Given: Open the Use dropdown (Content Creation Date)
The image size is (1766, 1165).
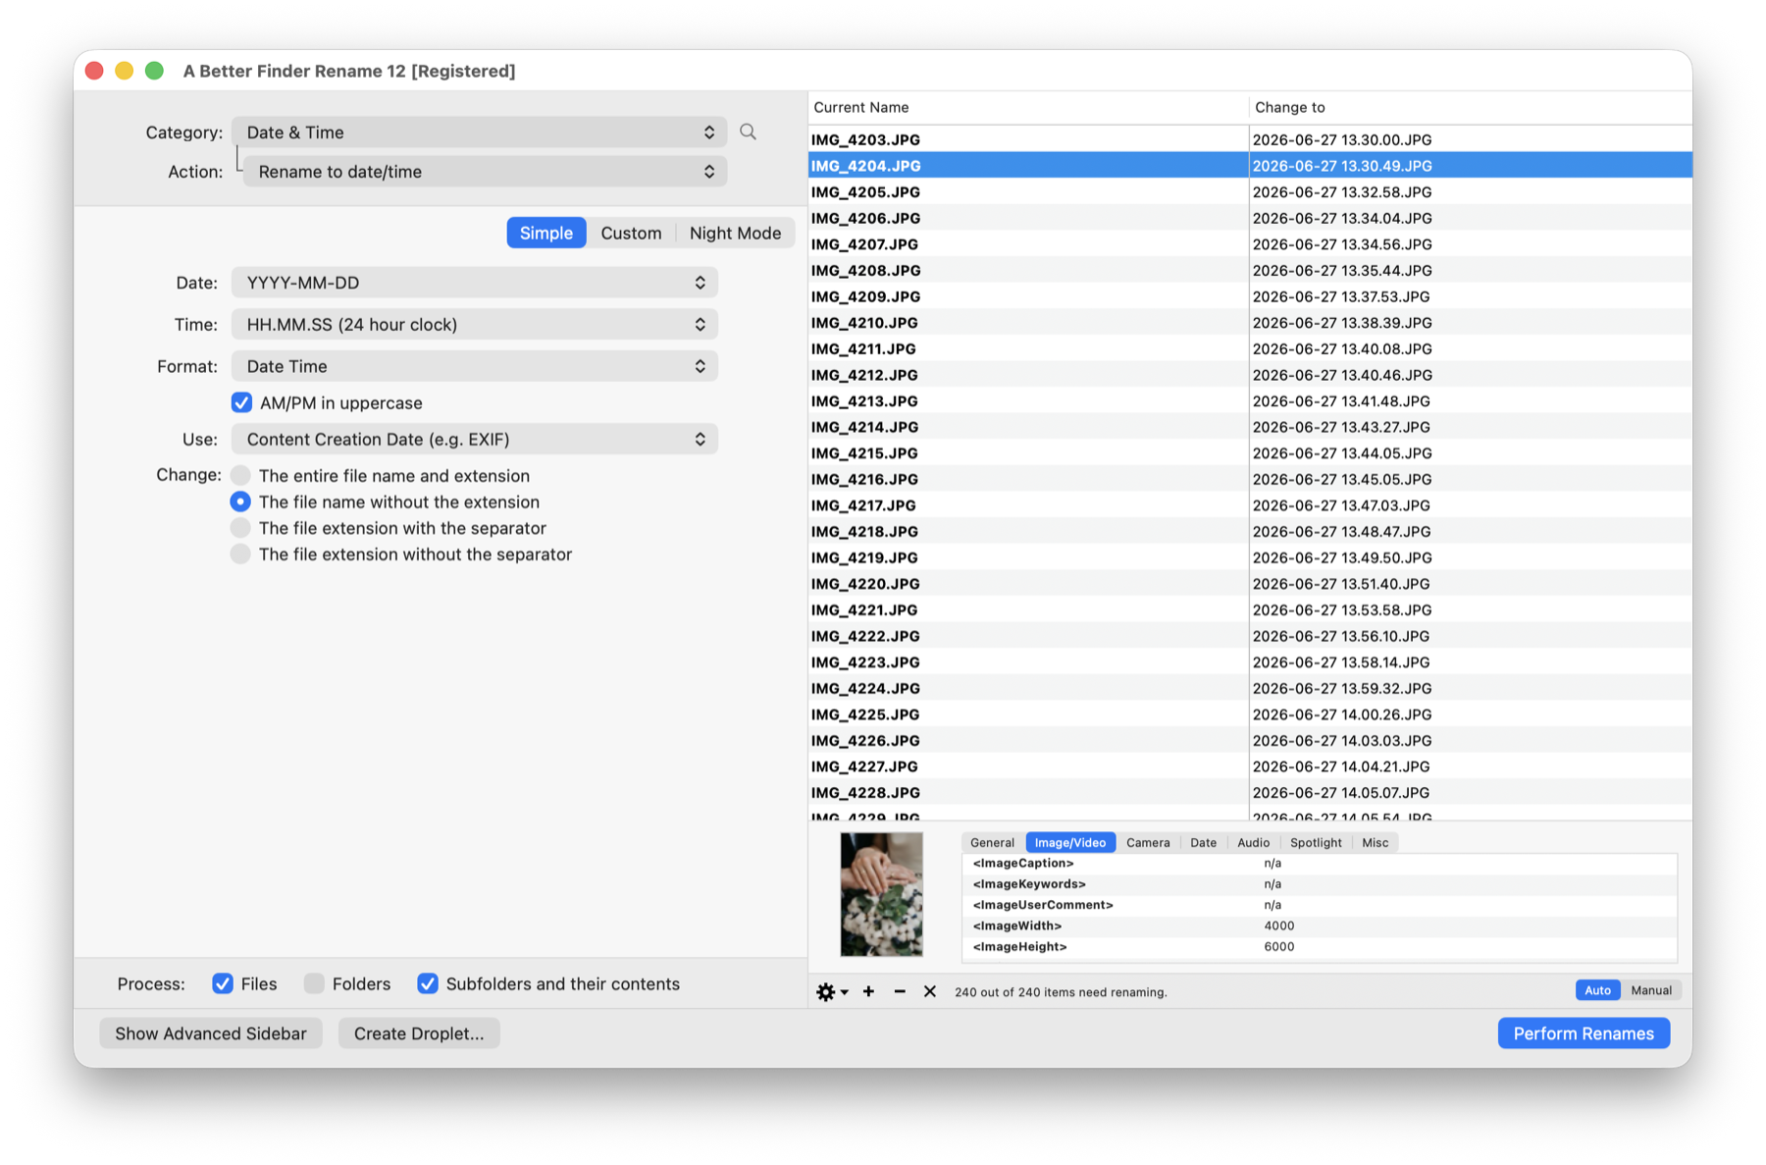Looking at the screenshot, I should tap(475, 439).
